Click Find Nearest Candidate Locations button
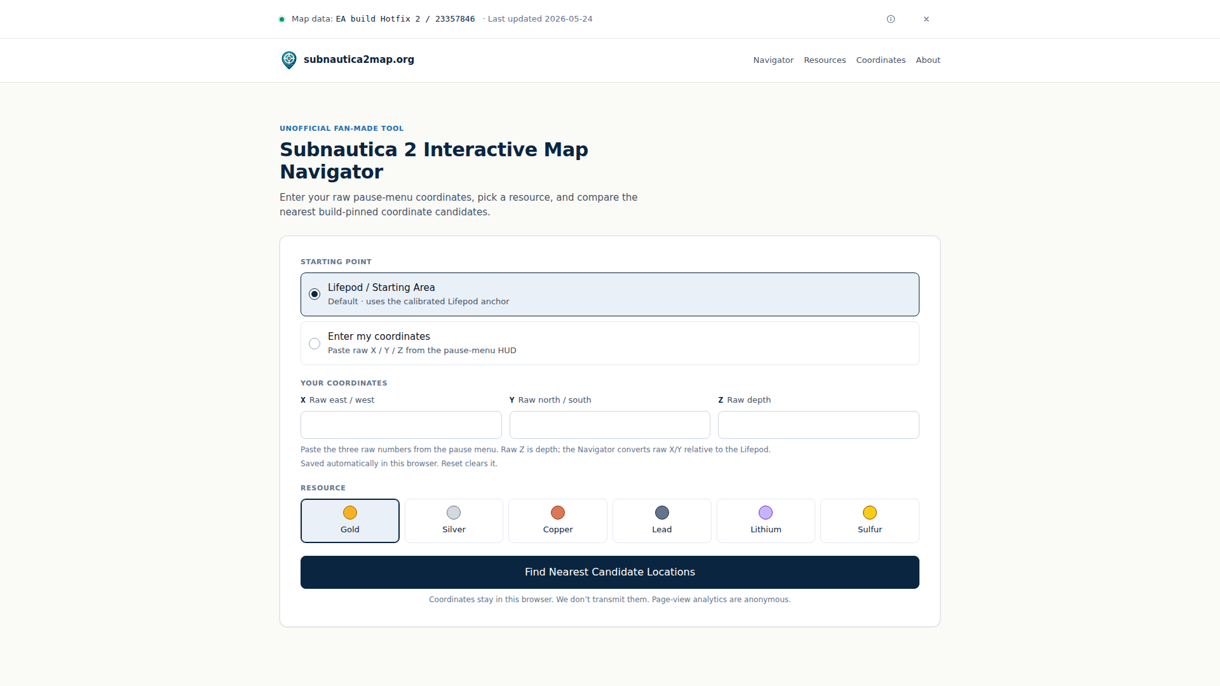This screenshot has height=686, width=1220. [610, 572]
